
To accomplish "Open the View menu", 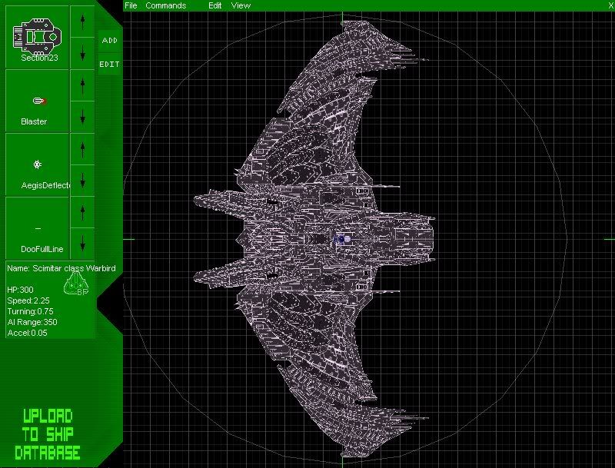I will click(241, 5).
